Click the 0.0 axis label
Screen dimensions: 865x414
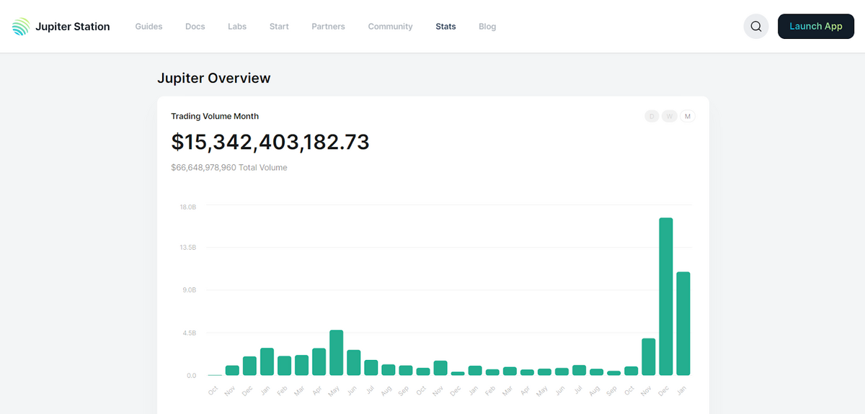coord(191,376)
